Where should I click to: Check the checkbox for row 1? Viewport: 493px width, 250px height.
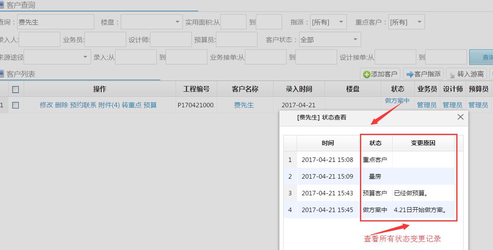(x=16, y=104)
